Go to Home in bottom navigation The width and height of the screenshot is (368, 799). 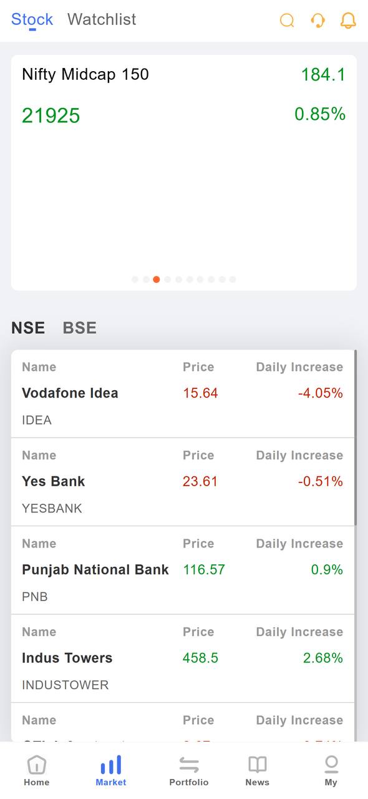pyautogui.click(x=37, y=770)
